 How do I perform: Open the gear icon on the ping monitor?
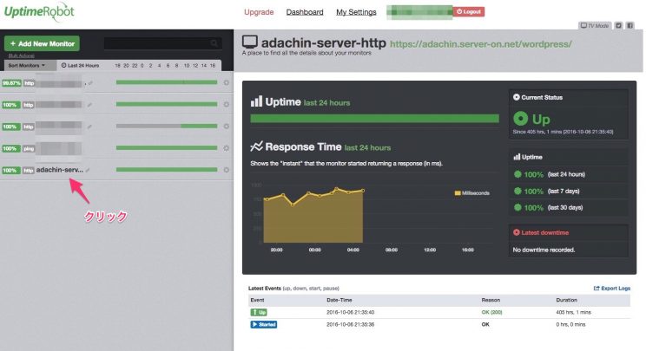(225, 148)
